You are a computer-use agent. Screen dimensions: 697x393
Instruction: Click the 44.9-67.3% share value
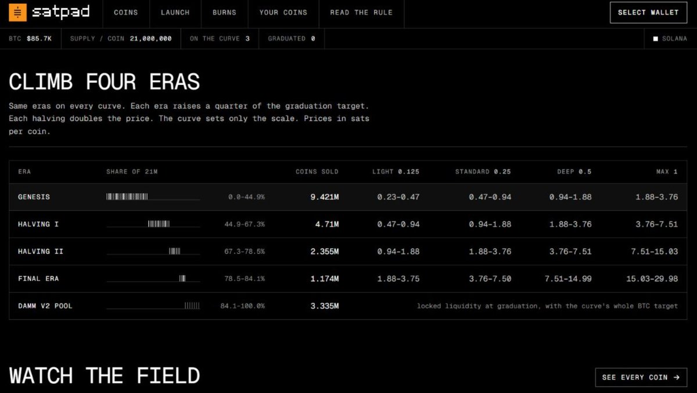pyautogui.click(x=245, y=224)
